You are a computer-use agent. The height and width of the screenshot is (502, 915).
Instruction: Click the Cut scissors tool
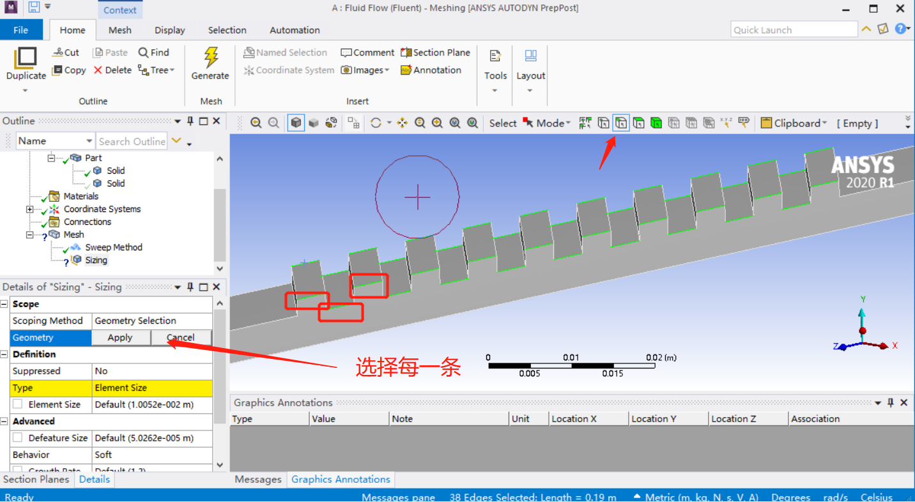coord(65,52)
